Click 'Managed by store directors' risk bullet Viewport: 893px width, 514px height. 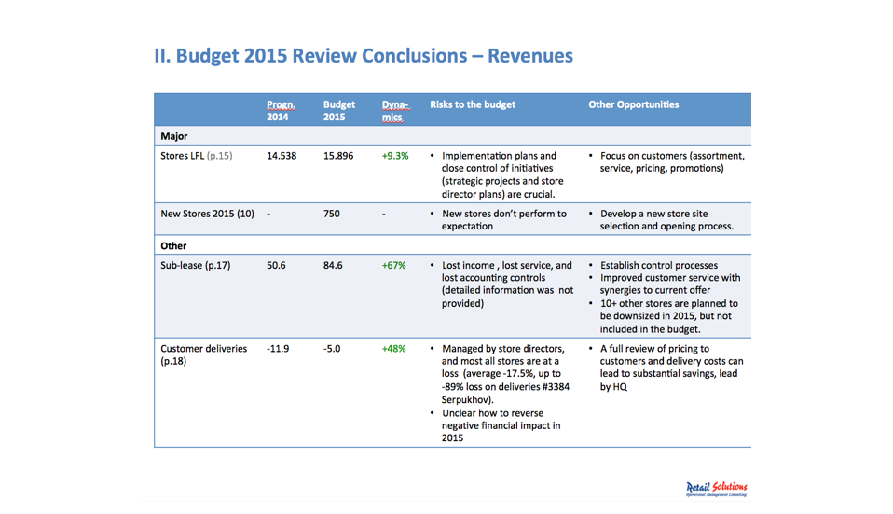pyautogui.click(x=505, y=374)
